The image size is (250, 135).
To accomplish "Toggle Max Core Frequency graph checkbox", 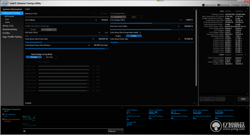I will pyautogui.click(x=3, y=119).
